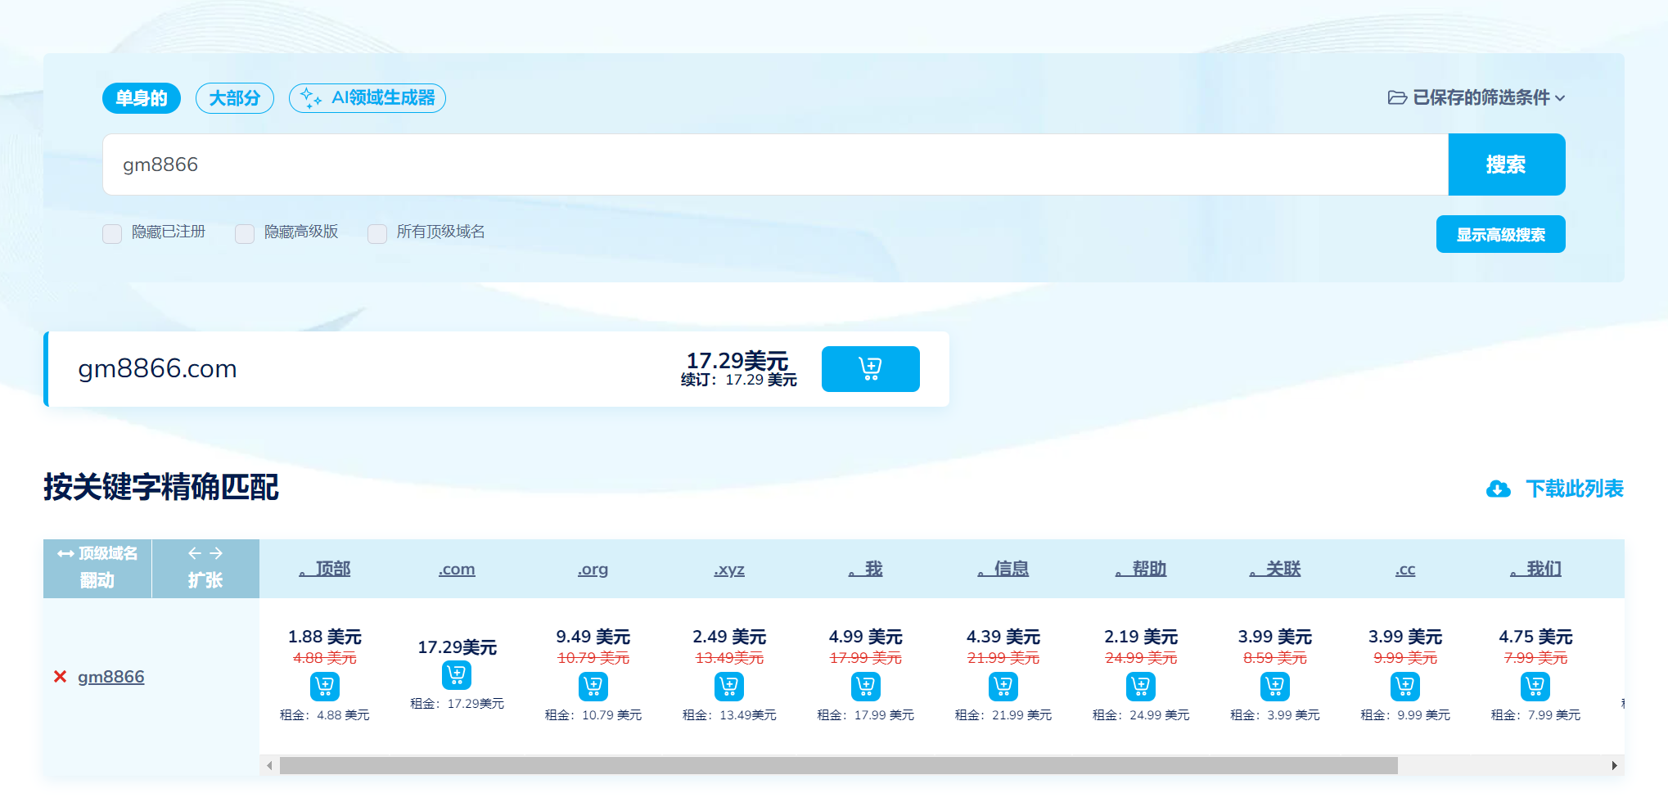Toggle the 隐藏高级版 checkbox
Image resolution: width=1668 pixels, height=811 pixels.
(x=245, y=233)
